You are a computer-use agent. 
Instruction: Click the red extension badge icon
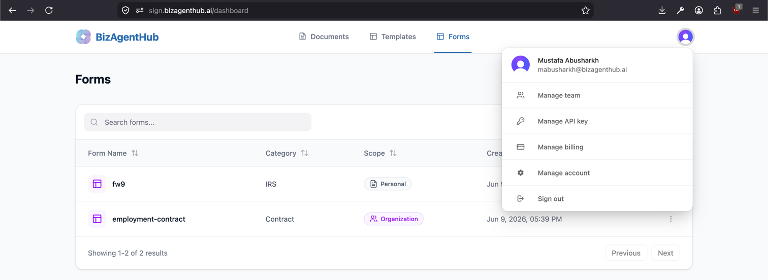pyautogui.click(x=737, y=9)
